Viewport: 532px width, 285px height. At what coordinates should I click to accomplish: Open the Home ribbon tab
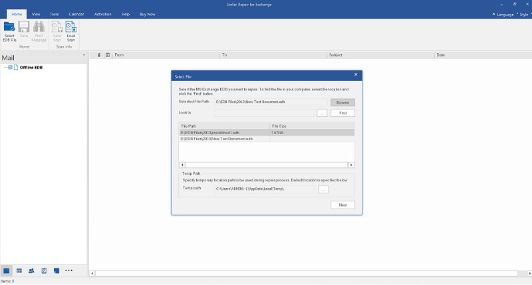(x=17, y=14)
